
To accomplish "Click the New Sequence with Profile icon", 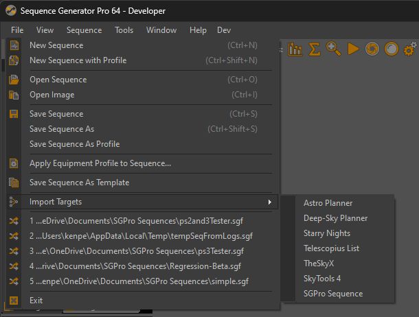I will tap(14, 60).
